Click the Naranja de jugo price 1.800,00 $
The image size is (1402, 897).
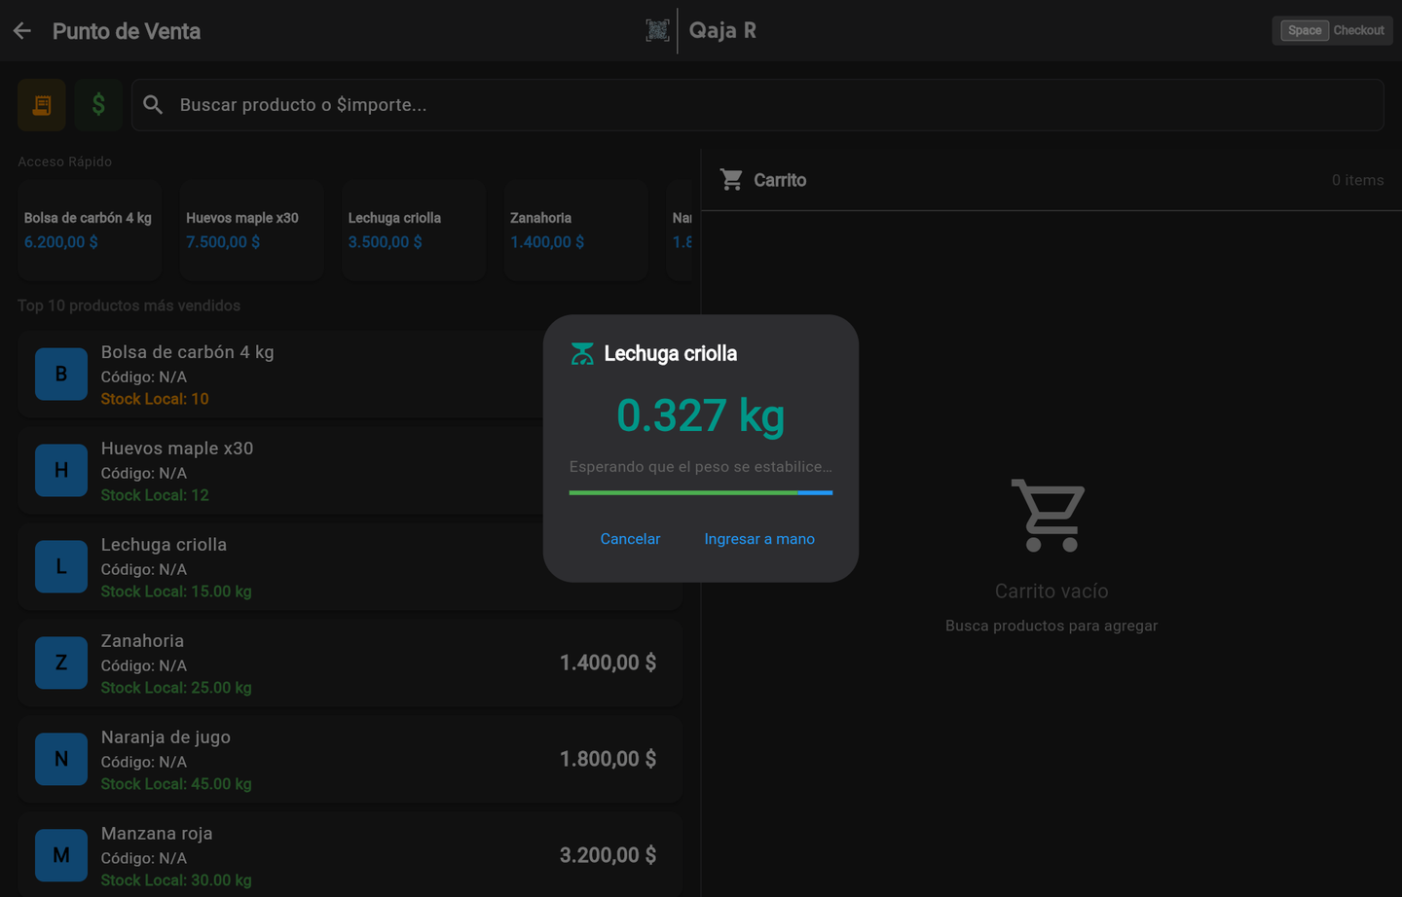[608, 759]
